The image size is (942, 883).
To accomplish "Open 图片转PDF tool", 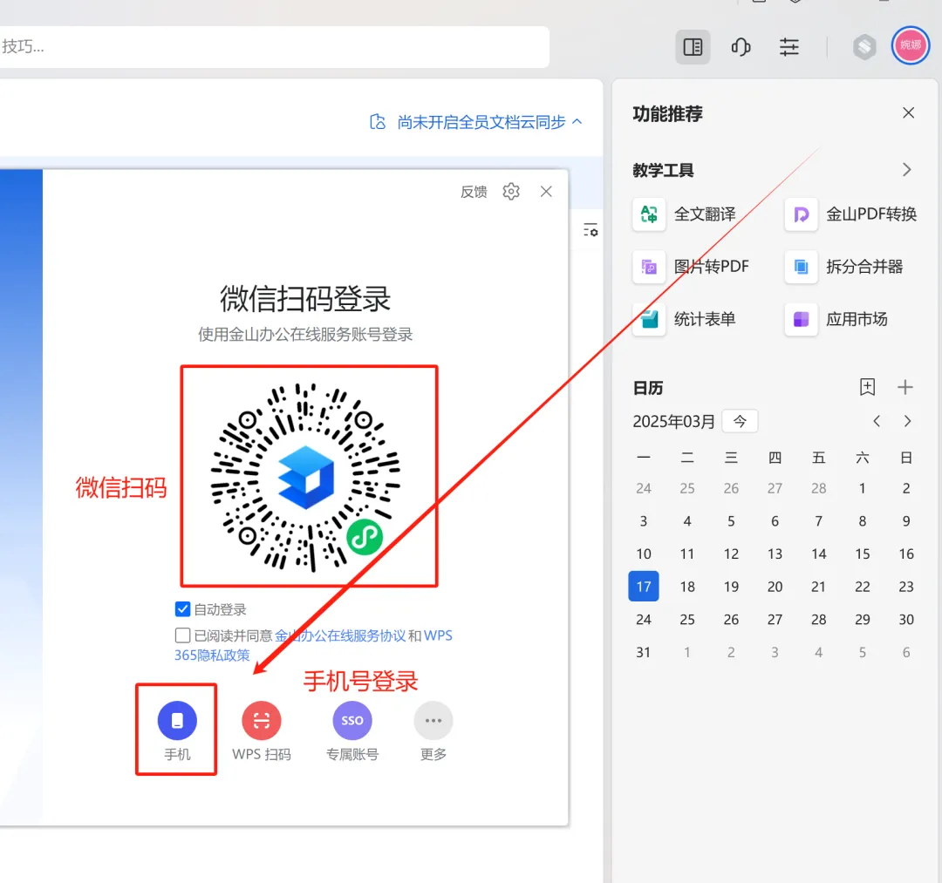I will [x=691, y=267].
